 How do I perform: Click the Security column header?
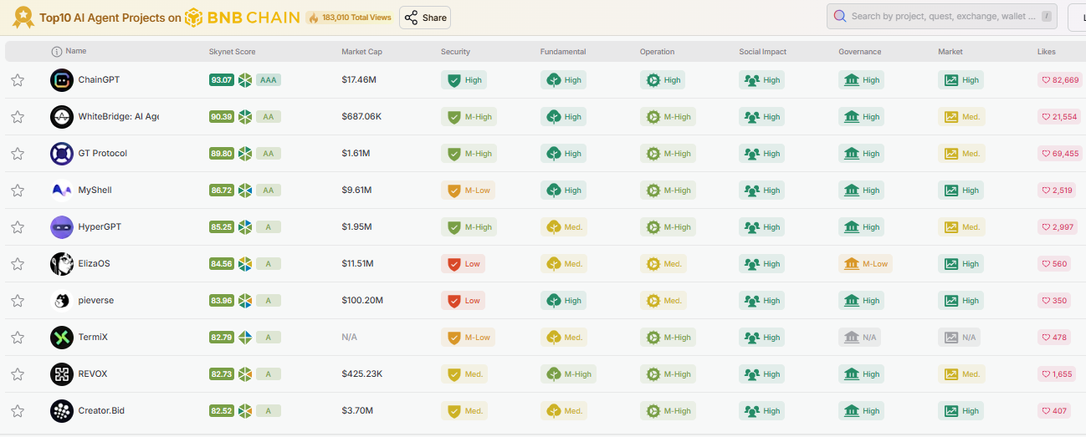pyautogui.click(x=455, y=52)
